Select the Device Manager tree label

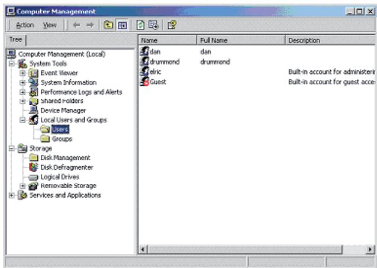63,110
